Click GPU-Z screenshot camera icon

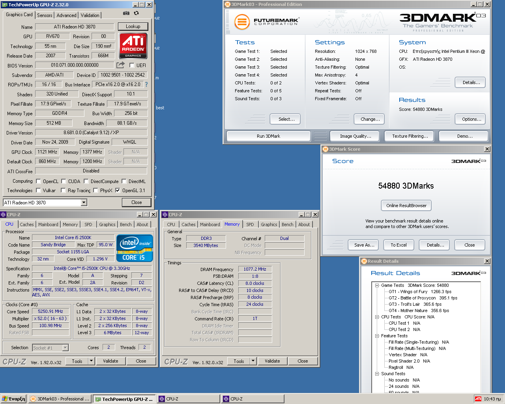[126, 13]
